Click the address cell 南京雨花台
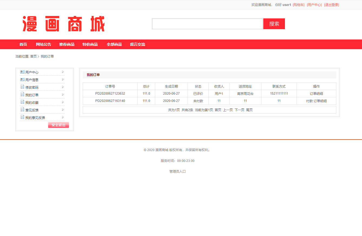 (245, 94)
